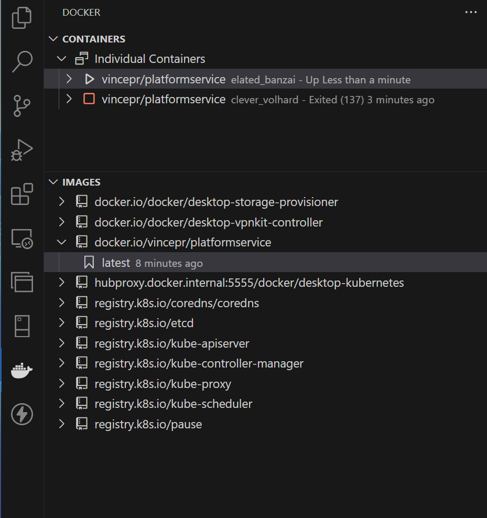Viewport: 487px width, 518px height.
Task: Expand registry.k8s.io/etcd image
Action: coord(62,323)
